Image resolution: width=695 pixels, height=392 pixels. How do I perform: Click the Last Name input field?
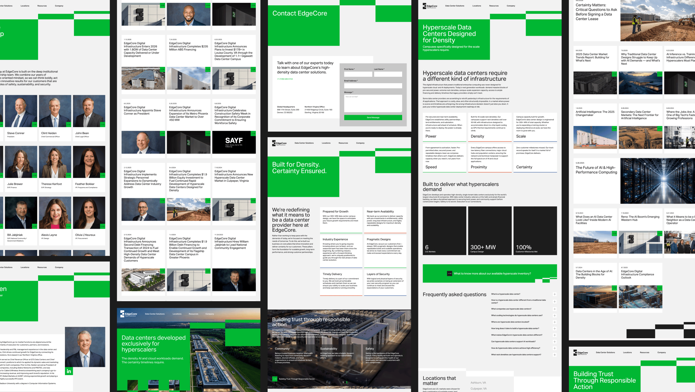[x=388, y=74]
